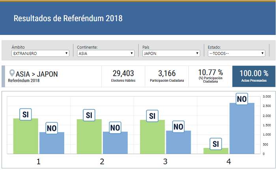
Task: Pick the NO badge for question 3
Action: point(178,126)
